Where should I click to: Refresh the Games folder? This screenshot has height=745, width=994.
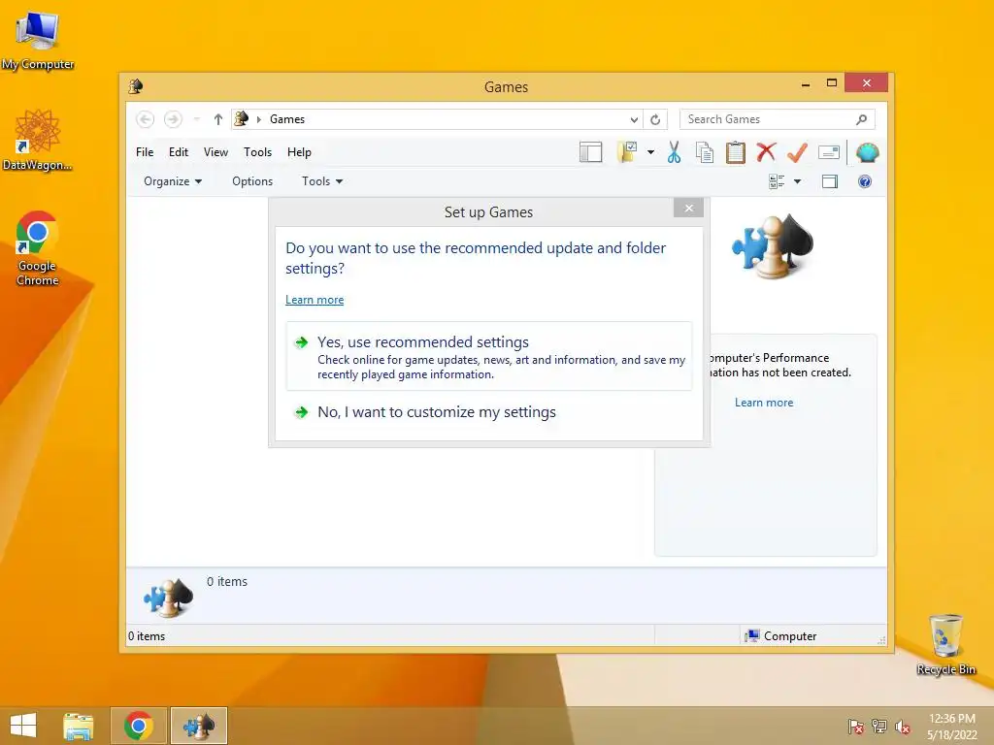tap(655, 119)
